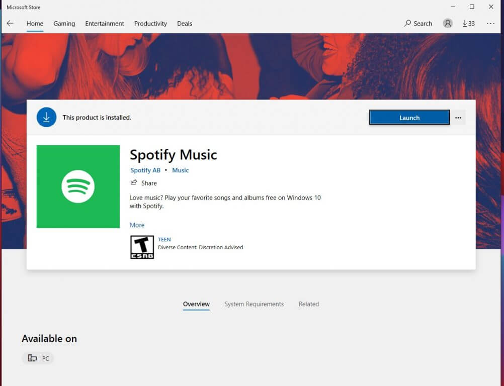Open more options next to Launch

[x=458, y=118]
